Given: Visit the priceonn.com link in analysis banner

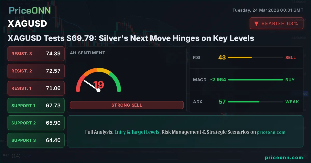Looking at the screenshot, I should [x=271, y=132].
